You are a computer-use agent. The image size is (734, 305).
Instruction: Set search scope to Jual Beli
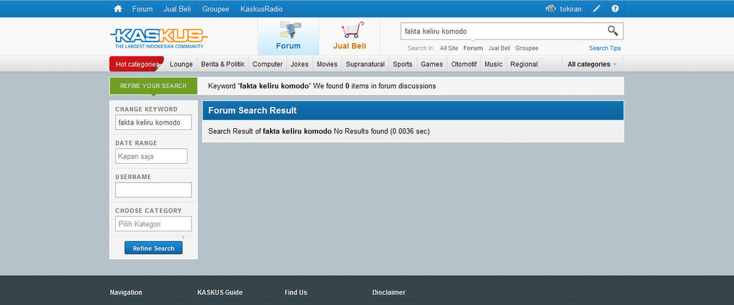[499, 48]
